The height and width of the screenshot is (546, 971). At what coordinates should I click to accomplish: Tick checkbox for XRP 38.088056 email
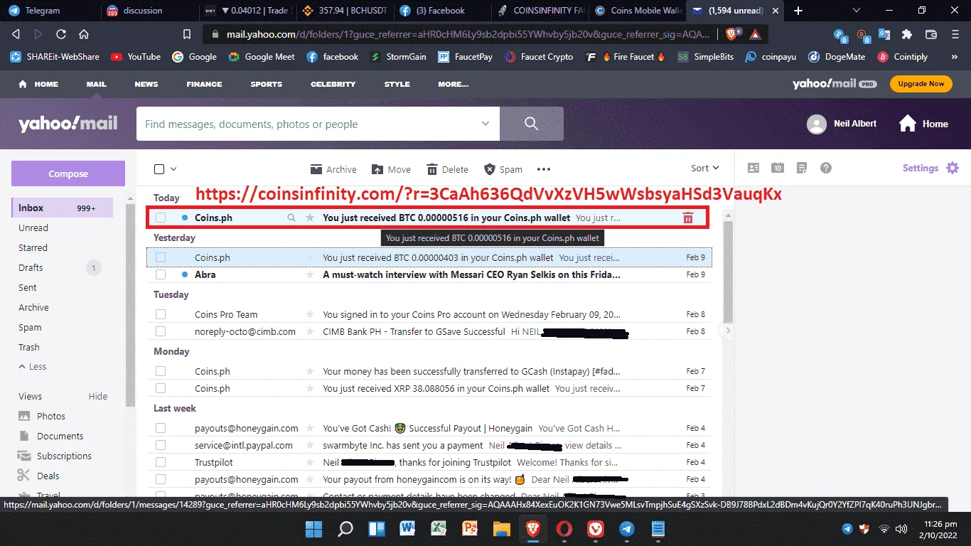click(x=161, y=388)
